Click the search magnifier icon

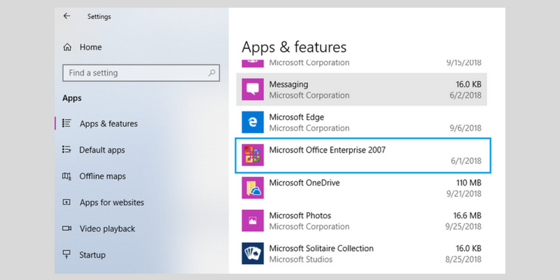212,73
